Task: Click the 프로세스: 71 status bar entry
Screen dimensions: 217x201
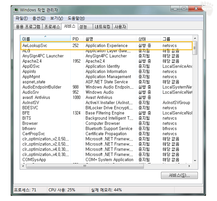Action: (x=25, y=190)
